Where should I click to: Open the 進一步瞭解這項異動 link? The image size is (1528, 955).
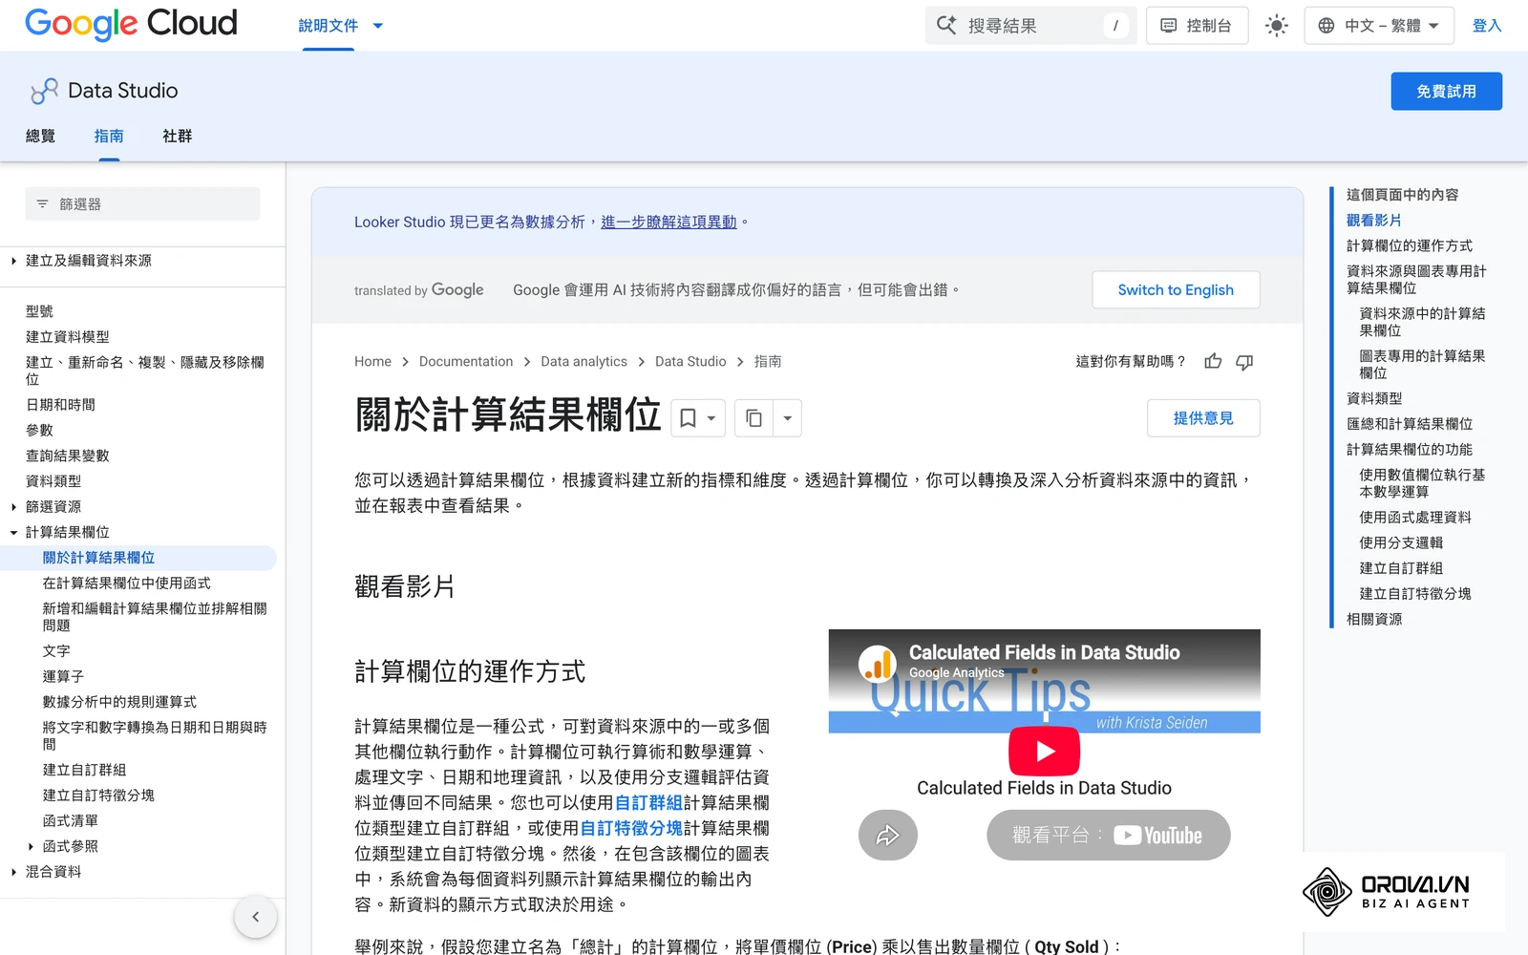668,222
